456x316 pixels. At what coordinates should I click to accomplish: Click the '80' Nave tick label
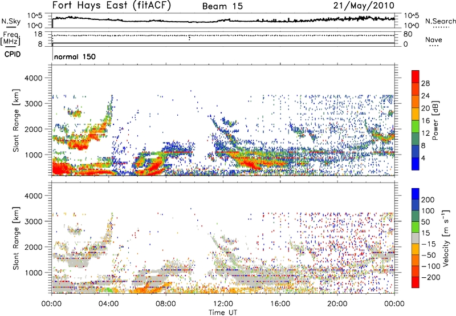(408, 34)
